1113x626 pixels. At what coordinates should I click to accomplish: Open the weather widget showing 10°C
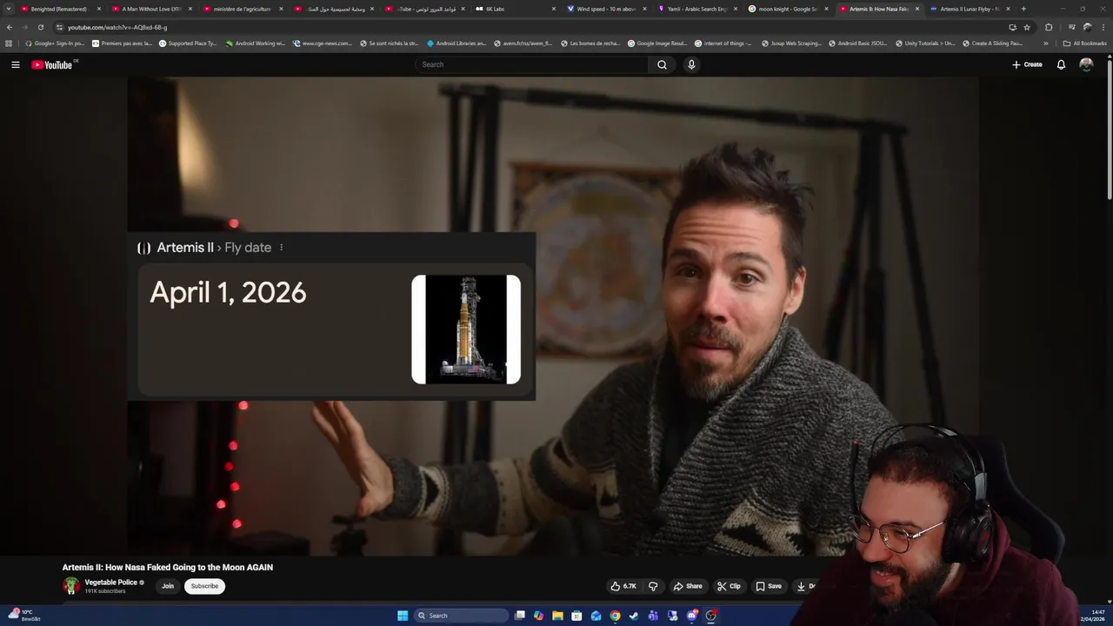click(23, 615)
